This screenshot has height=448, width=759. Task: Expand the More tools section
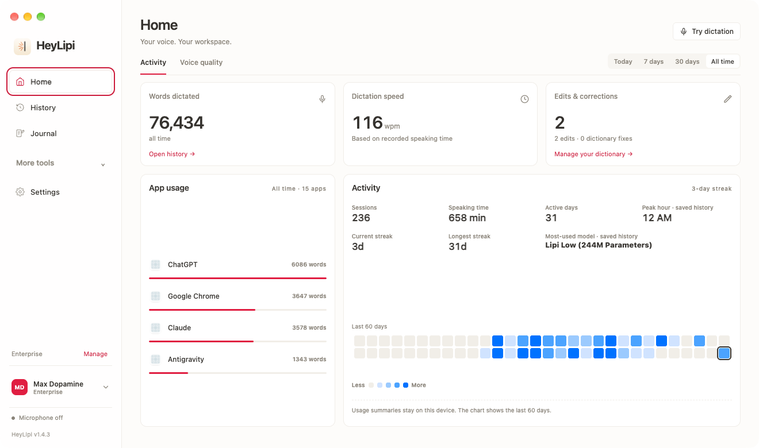coord(60,163)
